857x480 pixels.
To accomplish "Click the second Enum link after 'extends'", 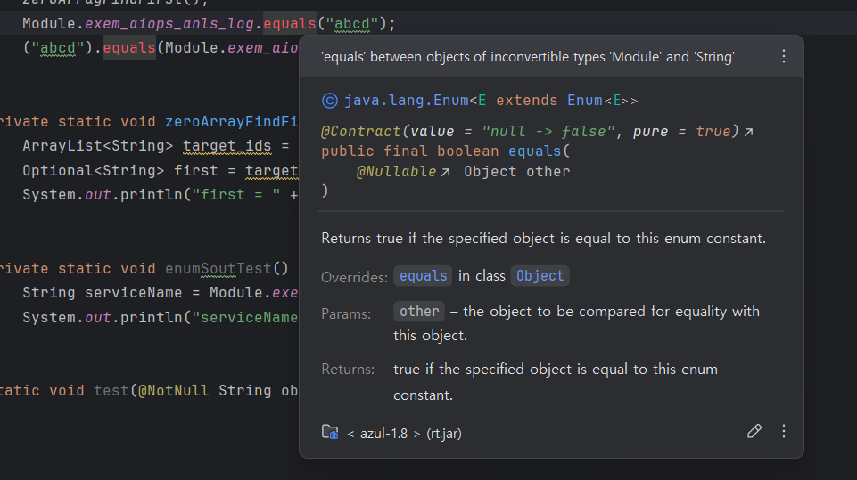I will pos(584,101).
